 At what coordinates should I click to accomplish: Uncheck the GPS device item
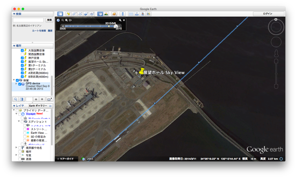(x=20, y=84)
